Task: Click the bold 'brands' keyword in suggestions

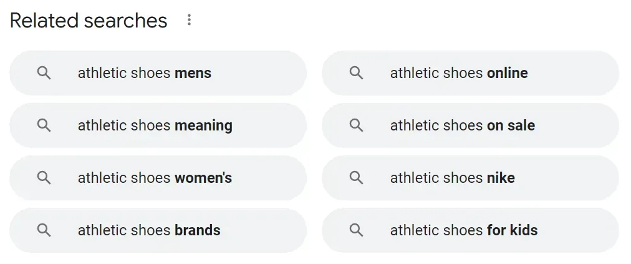Action: point(198,230)
